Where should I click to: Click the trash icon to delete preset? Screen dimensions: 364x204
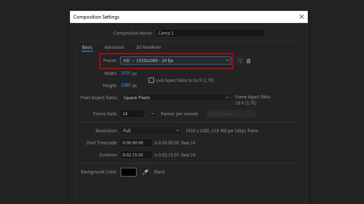point(249,61)
